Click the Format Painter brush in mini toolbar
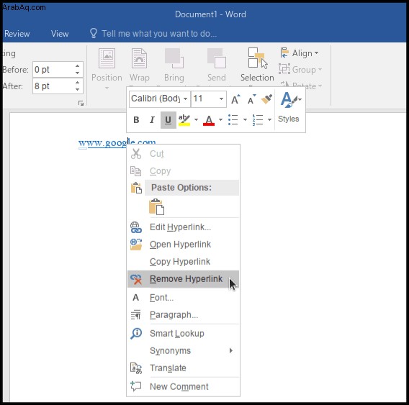The height and width of the screenshot is (405, 409). click(266, 99)
